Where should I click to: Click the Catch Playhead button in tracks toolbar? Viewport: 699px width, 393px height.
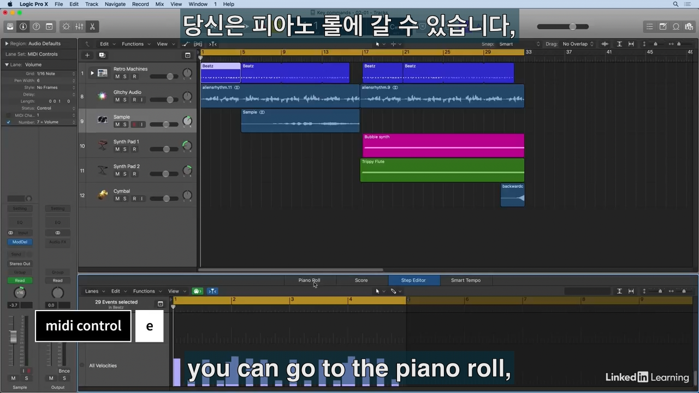(213, 44)
